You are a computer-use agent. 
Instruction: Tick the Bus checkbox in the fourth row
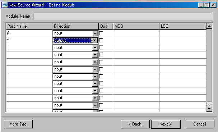click(101, 55)
